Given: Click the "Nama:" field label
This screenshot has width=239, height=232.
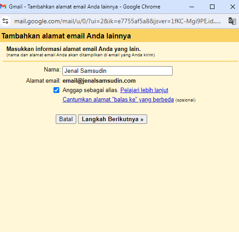Looking at the screenshot, I should 52,70.
